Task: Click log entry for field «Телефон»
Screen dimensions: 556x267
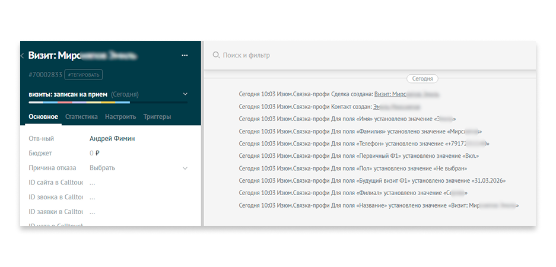Action: pyautogui.click(x=364, y=144)
